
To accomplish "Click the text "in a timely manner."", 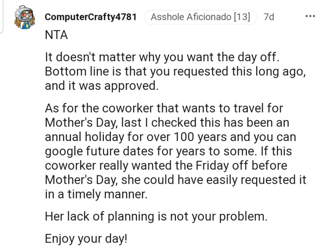I will click(x=96, y=194).
